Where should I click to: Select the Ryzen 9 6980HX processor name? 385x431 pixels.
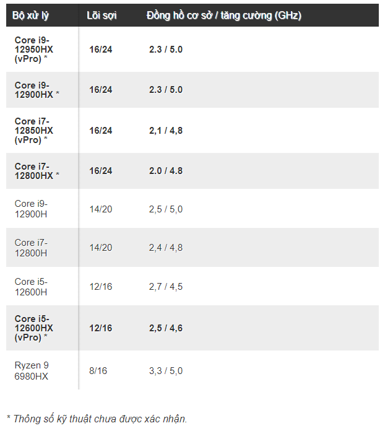point(32,371)
